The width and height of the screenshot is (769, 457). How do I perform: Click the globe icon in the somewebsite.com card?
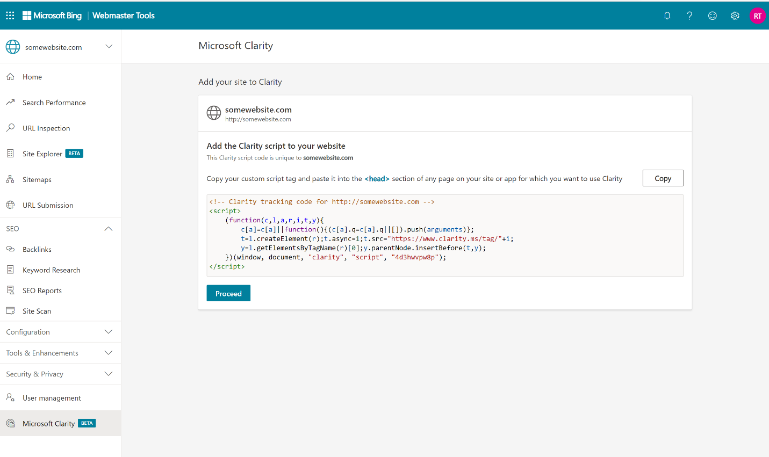click(x=214, y=113)
